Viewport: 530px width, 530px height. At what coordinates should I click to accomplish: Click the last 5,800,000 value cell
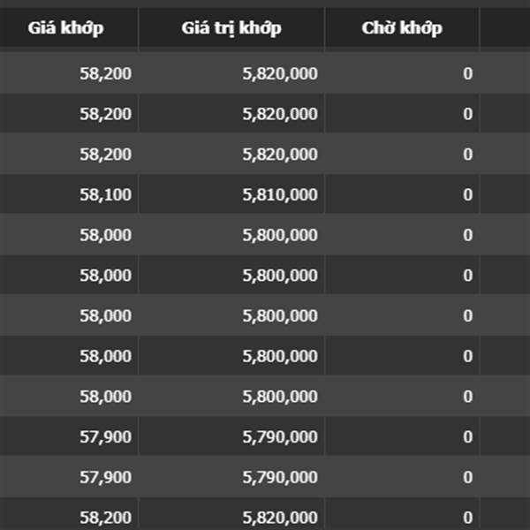(x=231, y=396)
